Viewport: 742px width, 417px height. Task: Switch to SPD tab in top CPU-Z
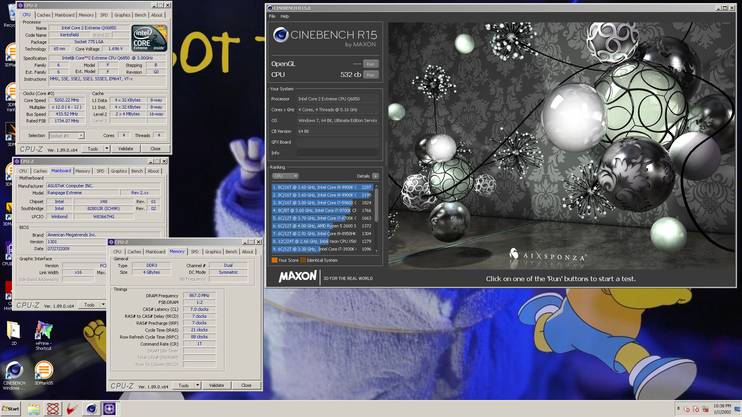click(104, 15)
